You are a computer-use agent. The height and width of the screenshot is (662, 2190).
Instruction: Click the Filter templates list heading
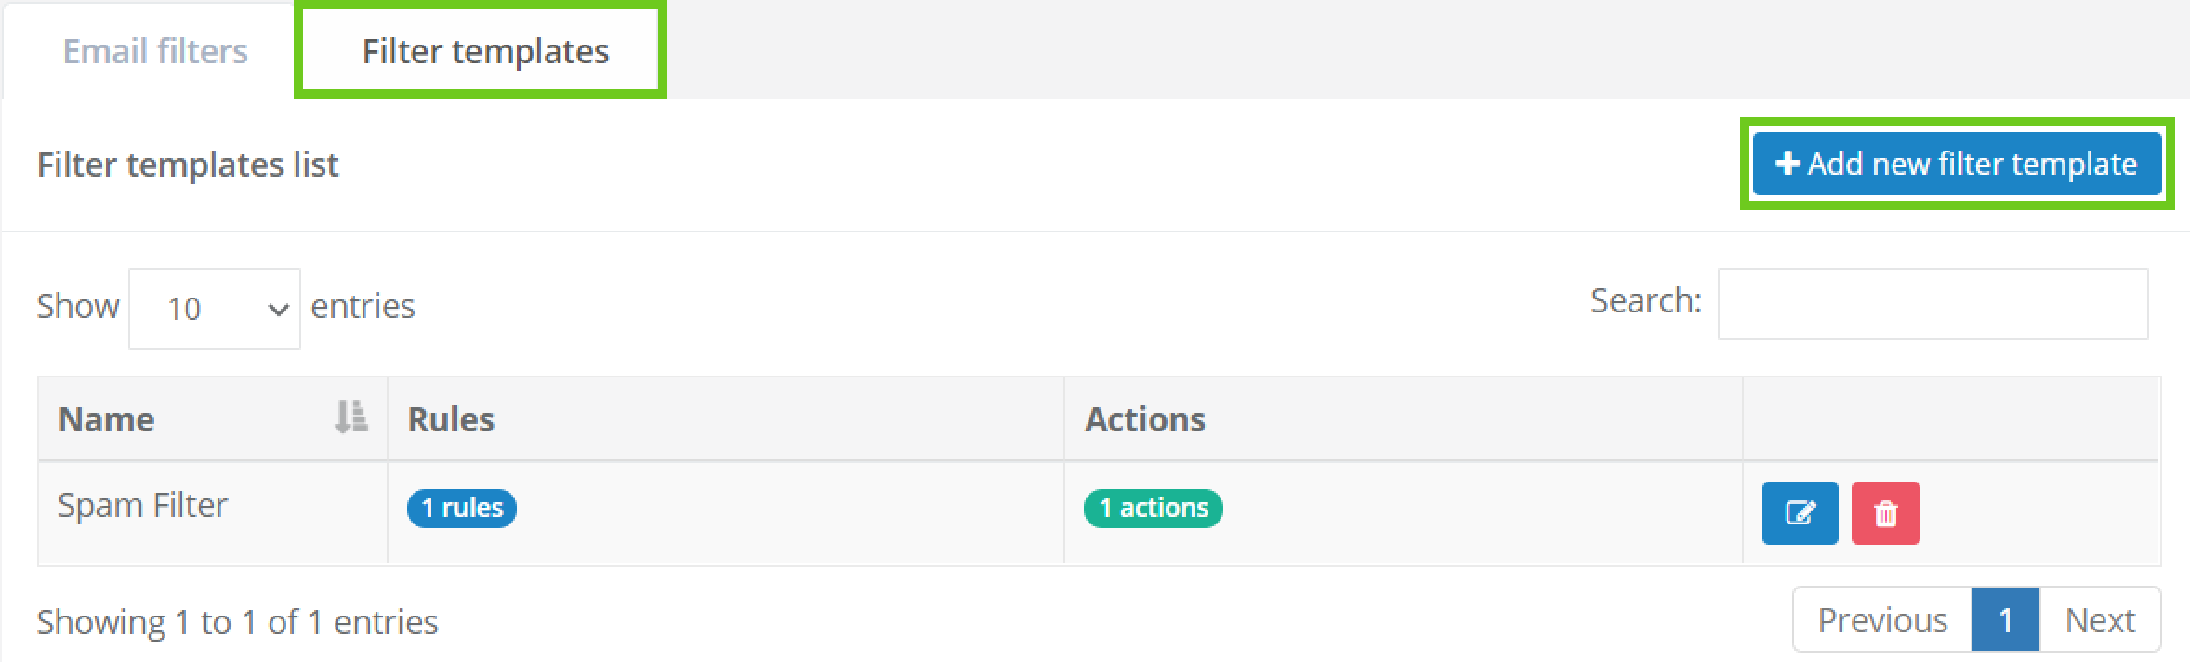pos(188,165)
